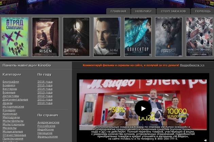Click the Коллектор movie poster
This screenshot has width=214, height=142.
pos(138,37)
